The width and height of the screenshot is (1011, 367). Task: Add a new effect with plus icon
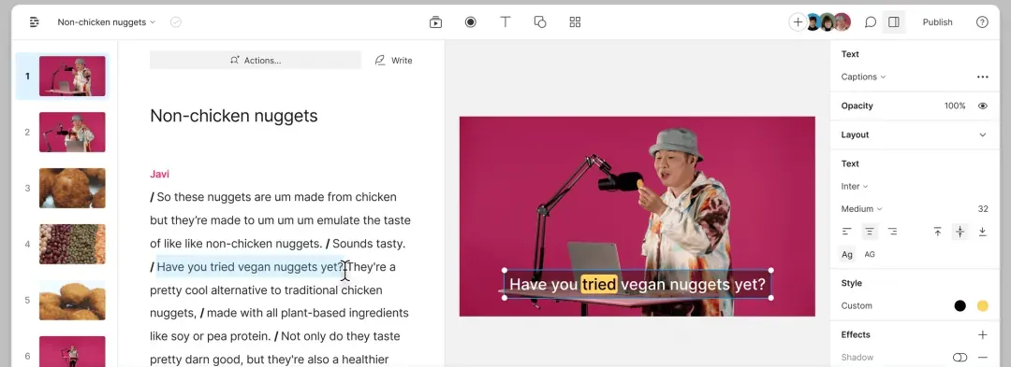(983, 334)
